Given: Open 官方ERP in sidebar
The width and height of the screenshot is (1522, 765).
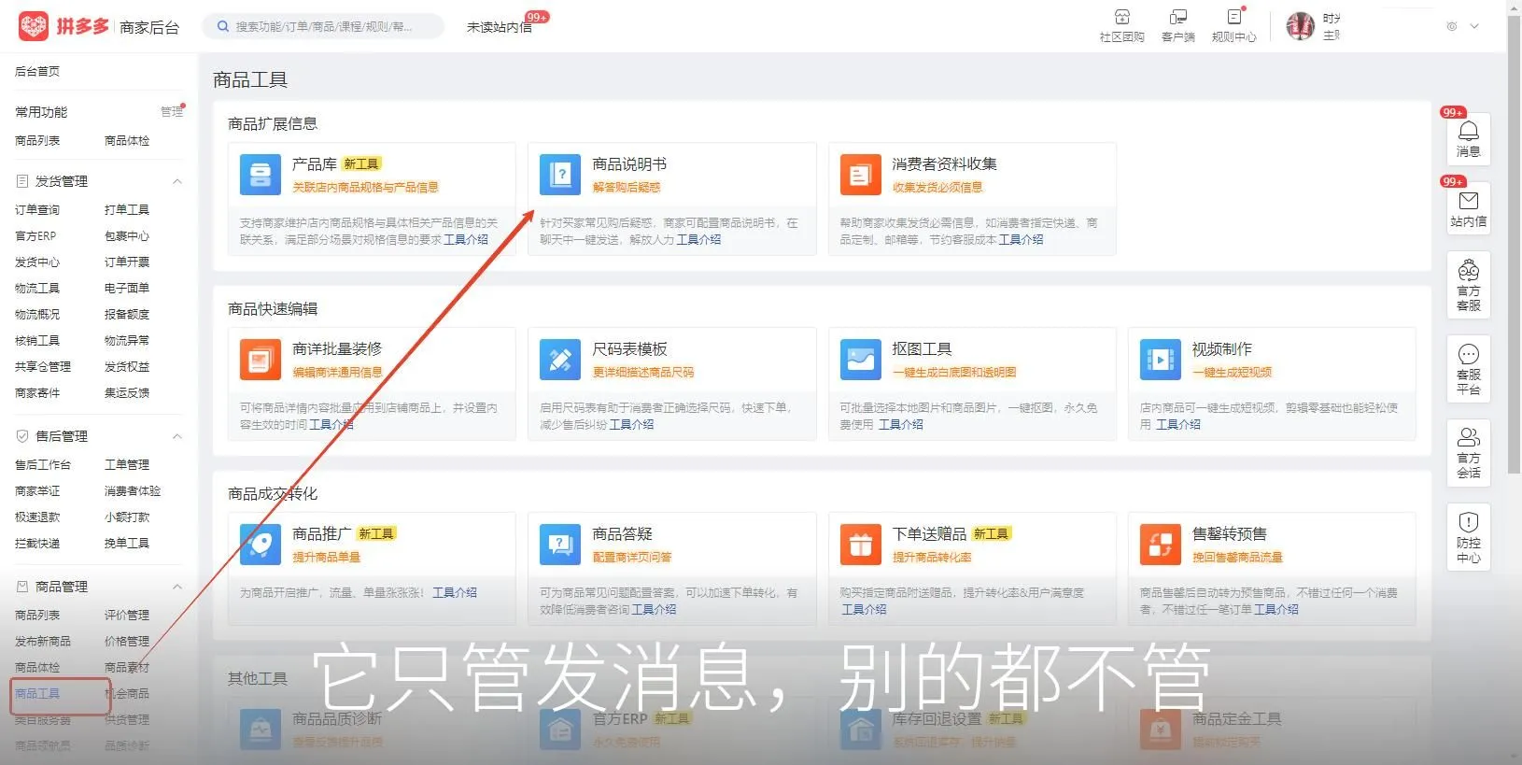Looking at the screenshot, I should point(35,236).
